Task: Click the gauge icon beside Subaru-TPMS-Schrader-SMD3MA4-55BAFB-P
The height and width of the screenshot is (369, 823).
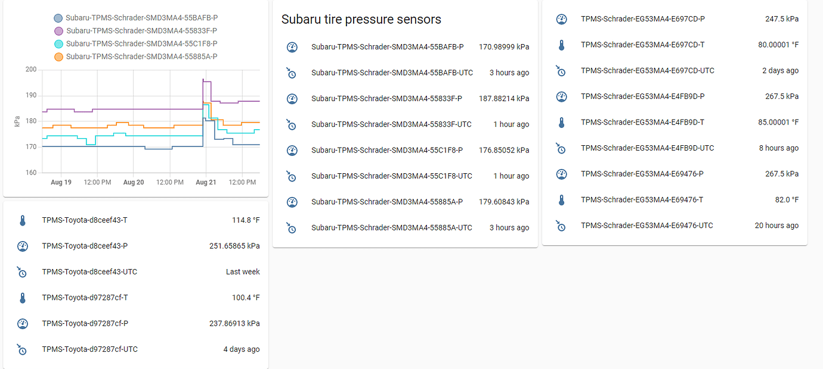Action: (292, 46)
